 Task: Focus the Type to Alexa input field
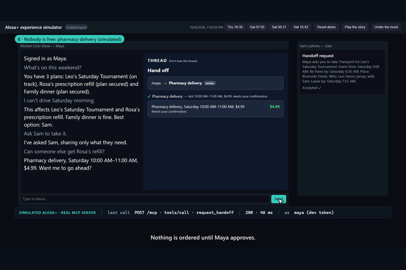point(145,199)
